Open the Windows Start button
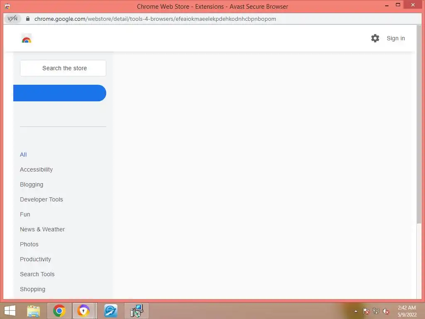Image resolution: width=425 pixels, height=319 pixels. (10, 311)
